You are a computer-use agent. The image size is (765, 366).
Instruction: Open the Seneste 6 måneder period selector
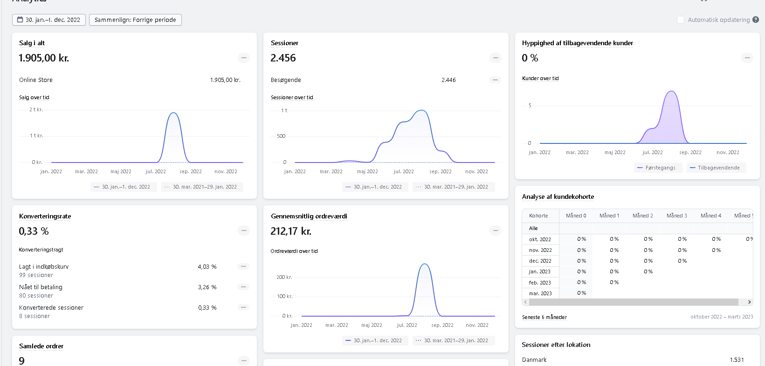[x=544, y=317]
